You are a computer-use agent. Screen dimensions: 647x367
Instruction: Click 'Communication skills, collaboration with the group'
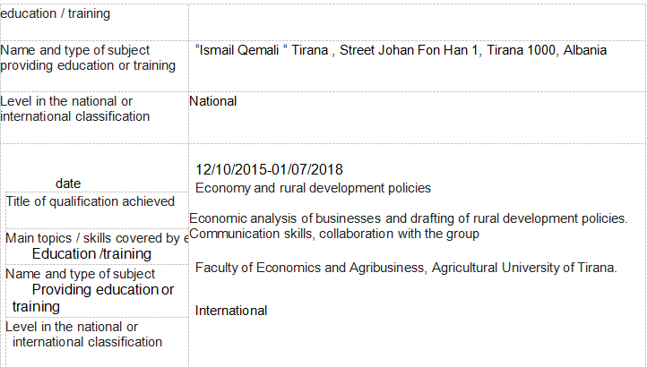coord(335,234)
